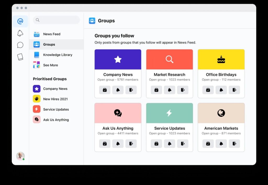Open the chat bubble icon
The width and height of the screenshot is (268, 185).
[x=20, y=45]
